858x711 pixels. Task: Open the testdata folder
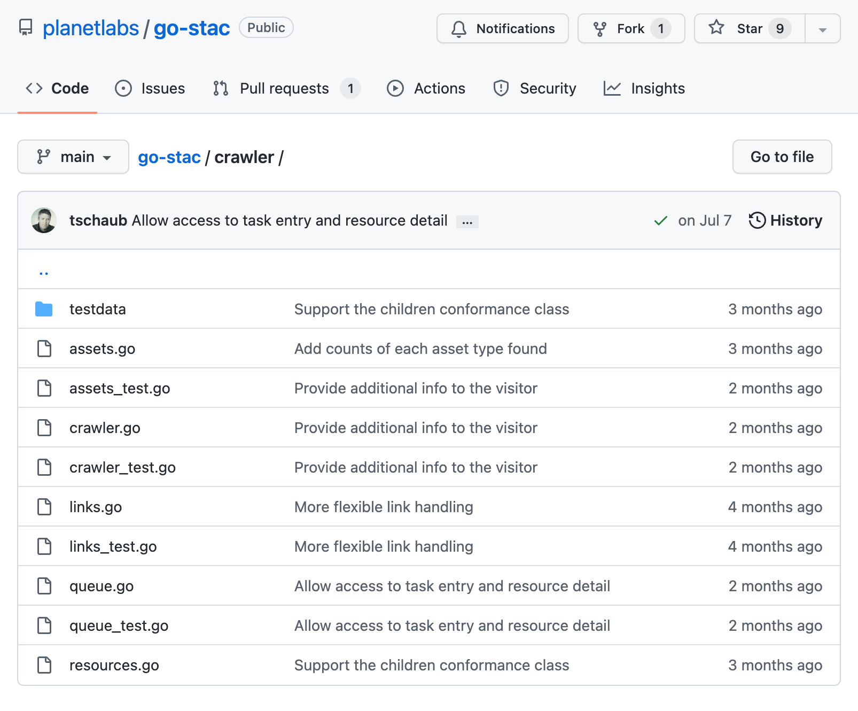98,309
